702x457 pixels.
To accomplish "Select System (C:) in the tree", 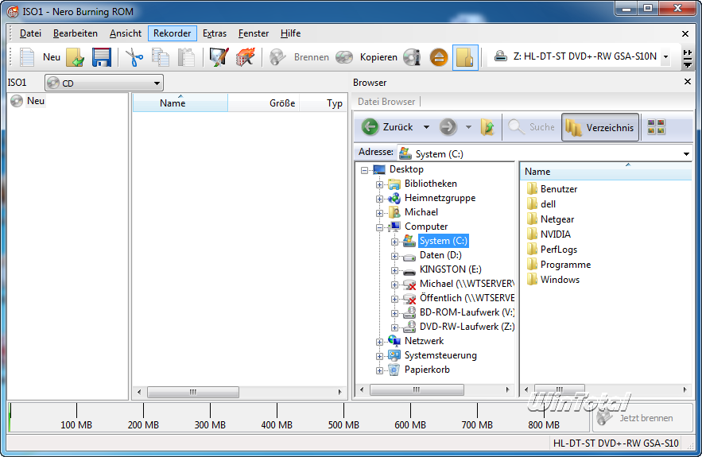I will (x=444, y=241).
